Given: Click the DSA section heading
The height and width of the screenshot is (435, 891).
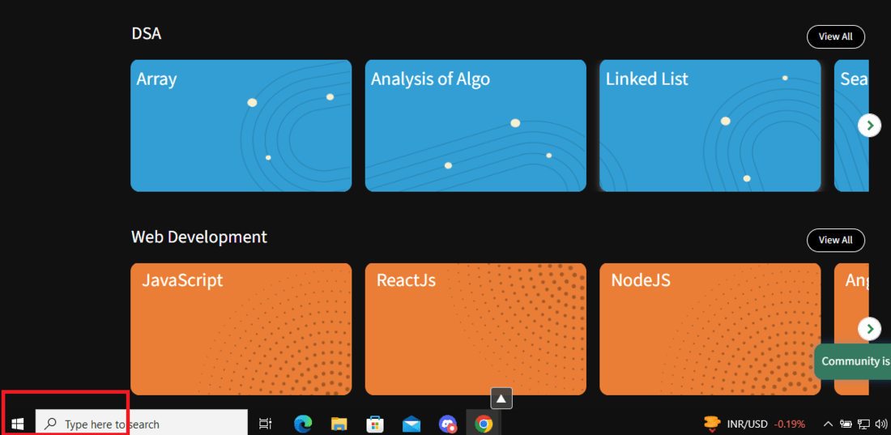Looking at the screenshot, I should coord(146,33).
